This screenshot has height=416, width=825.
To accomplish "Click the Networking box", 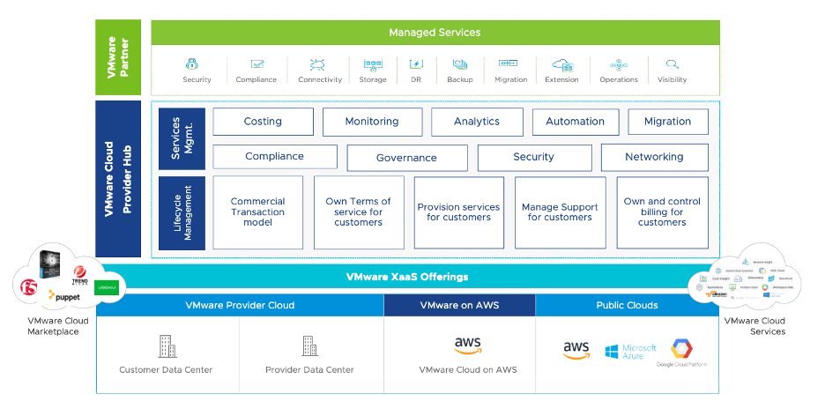I will point(655,157).
